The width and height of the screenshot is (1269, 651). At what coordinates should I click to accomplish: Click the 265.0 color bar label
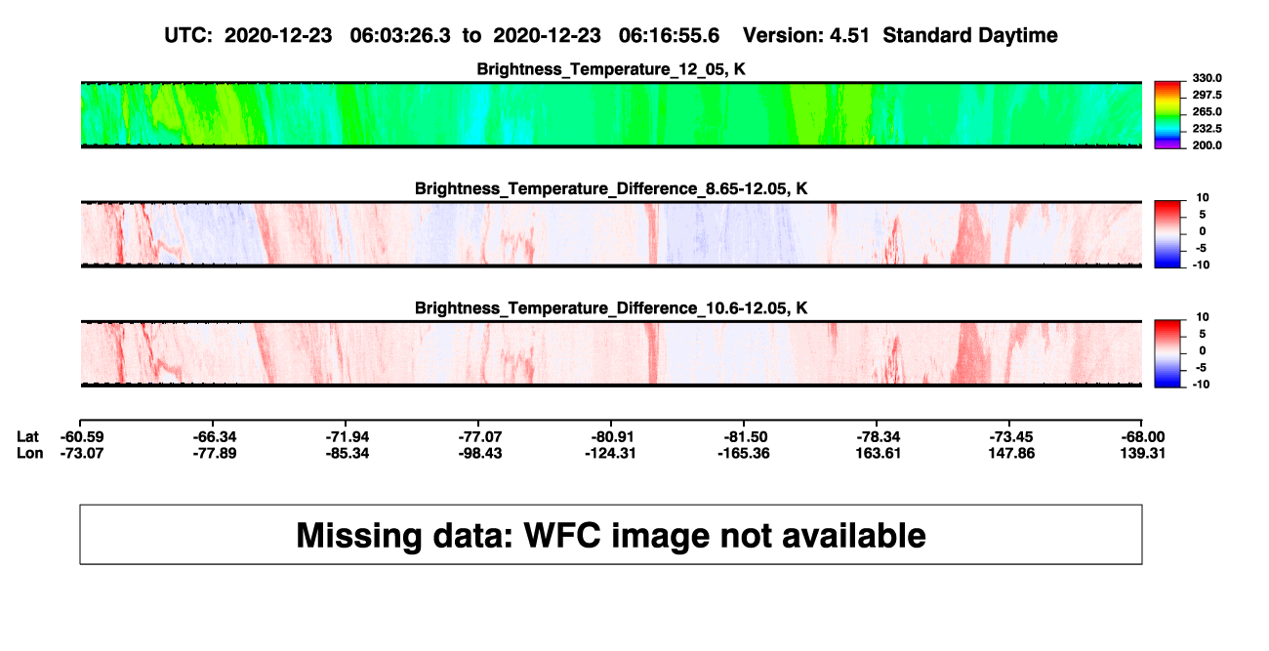1208,112
